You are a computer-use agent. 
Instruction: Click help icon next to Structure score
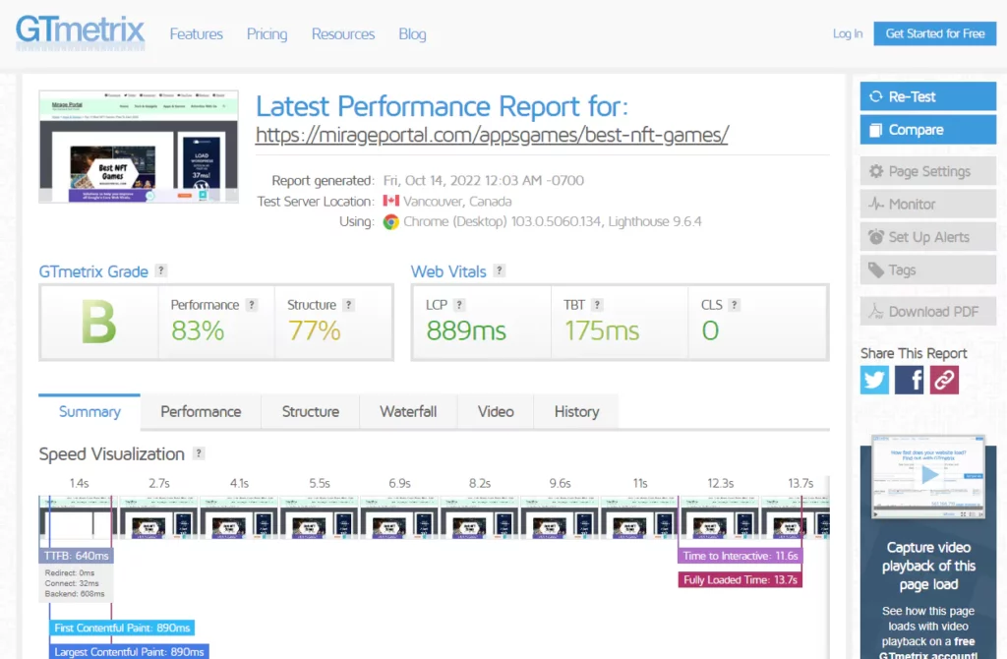point(349,305)
